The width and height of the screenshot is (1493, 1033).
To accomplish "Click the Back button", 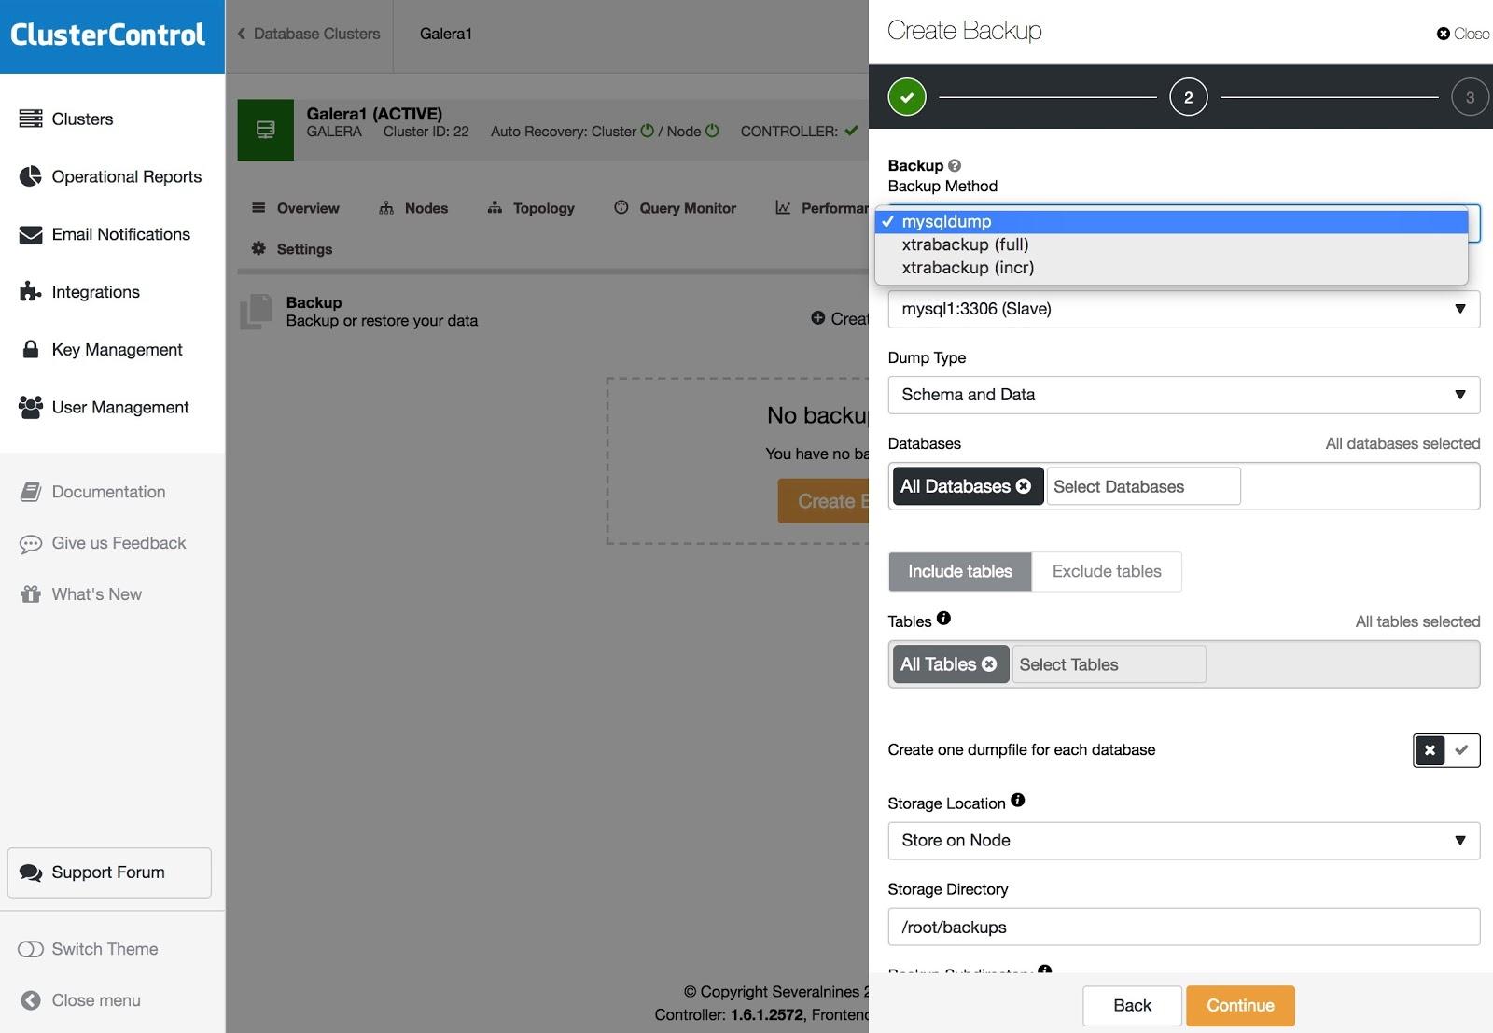I will pos(1133,1006).
